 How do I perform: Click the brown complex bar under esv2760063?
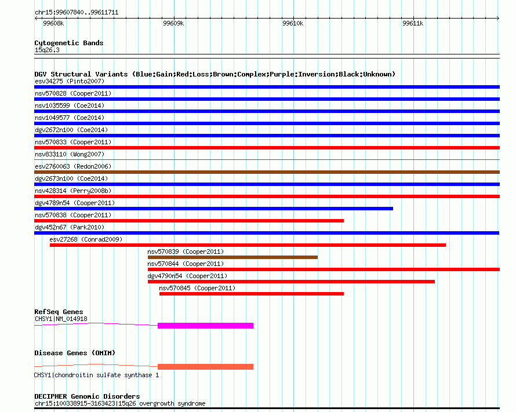[x=267, y=172]
